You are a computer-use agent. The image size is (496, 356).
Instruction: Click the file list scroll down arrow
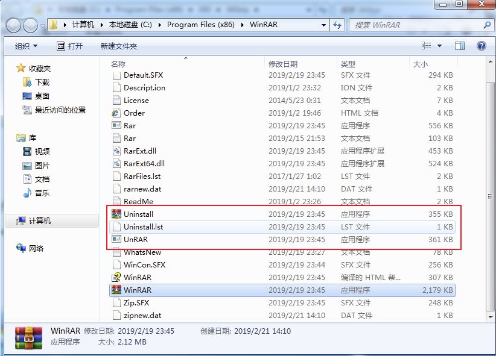pyautogui.click(x=491, y=317)
